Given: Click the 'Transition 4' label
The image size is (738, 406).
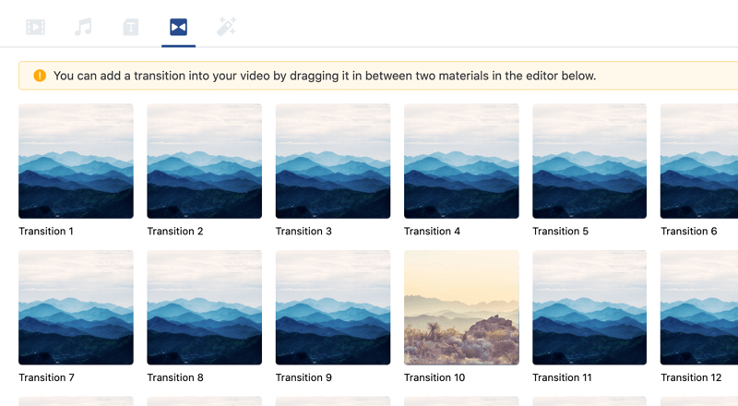Looking at the screenshot, I should tap(432, 232).
